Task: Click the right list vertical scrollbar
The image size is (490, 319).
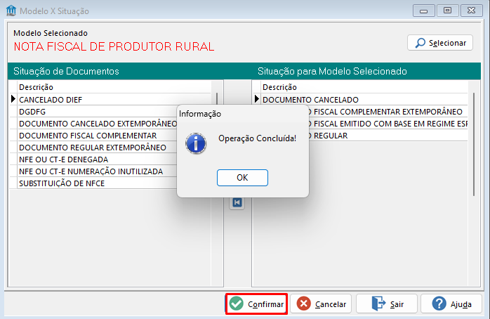Action: click(x=474, y=144)
